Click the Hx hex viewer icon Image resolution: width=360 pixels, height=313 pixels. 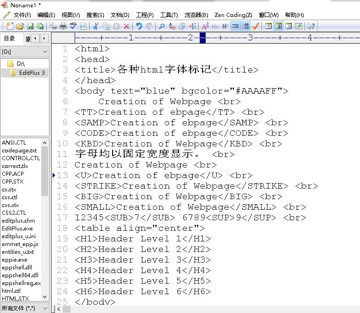click(x=215, y=26)
